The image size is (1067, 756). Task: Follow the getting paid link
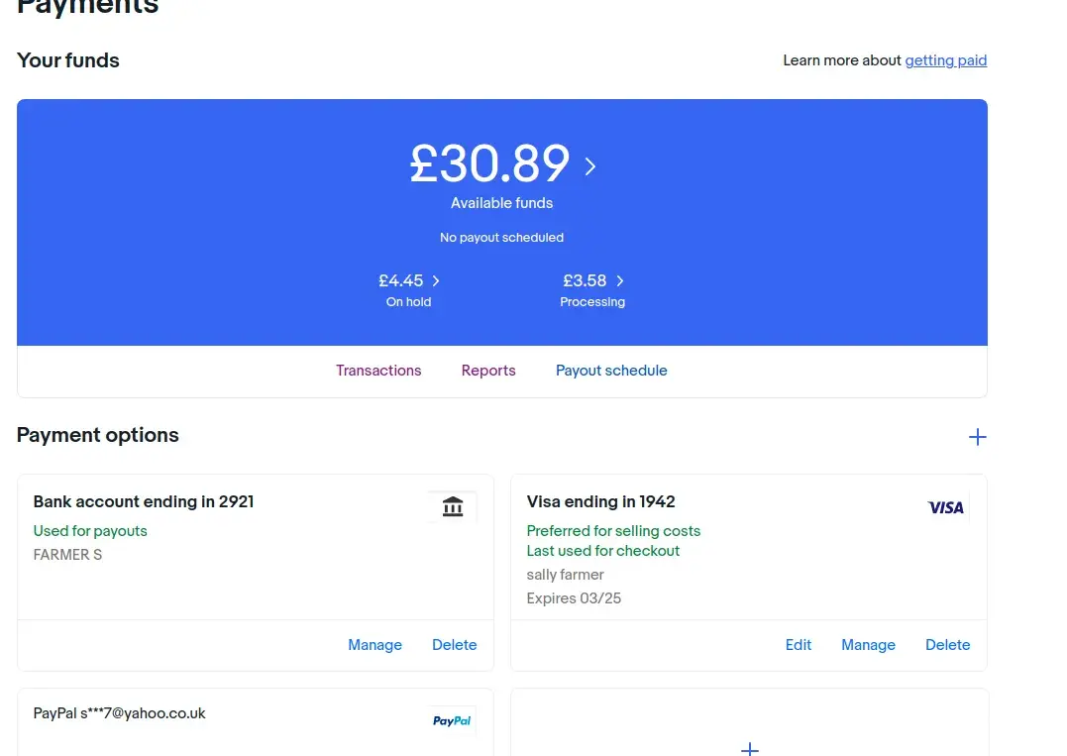click(945, 60)
